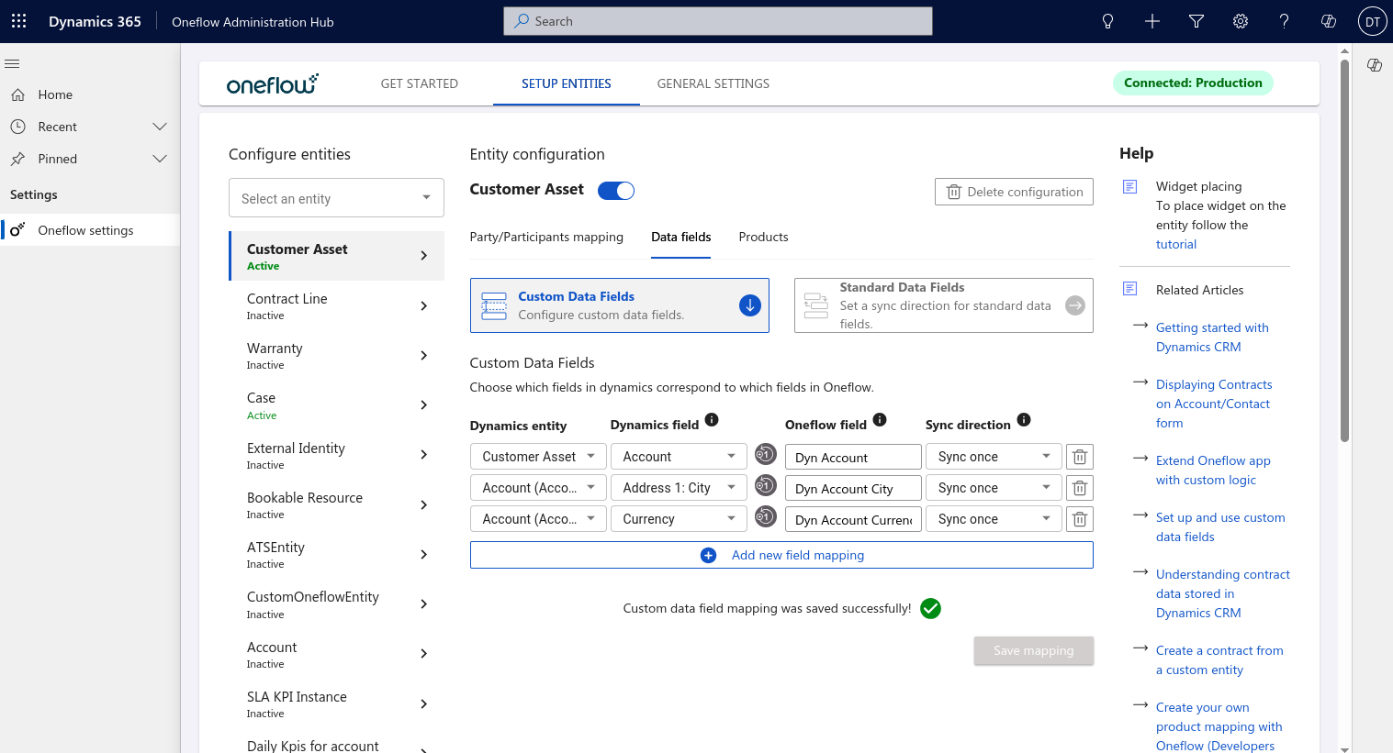The height and width of the screenshot is (753, 1393).
Task: Open the Products tab
Action: click(x=763, y=237)
